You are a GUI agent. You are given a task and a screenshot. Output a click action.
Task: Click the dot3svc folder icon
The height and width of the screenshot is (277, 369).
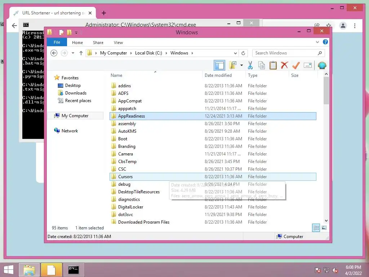(x=114, y=214)
